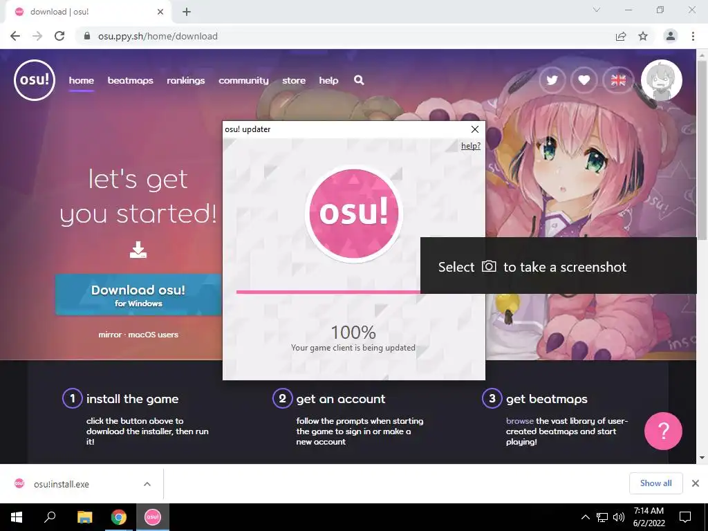Open the UK flag language selector
The image size is (708, 531).
(618, 80)
